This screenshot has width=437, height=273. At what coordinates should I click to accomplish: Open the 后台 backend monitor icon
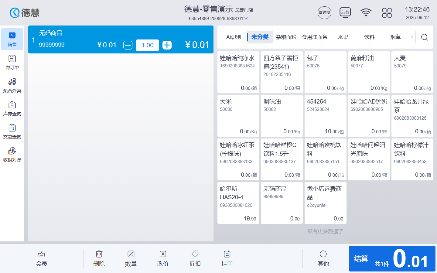[x=345, y=13]
